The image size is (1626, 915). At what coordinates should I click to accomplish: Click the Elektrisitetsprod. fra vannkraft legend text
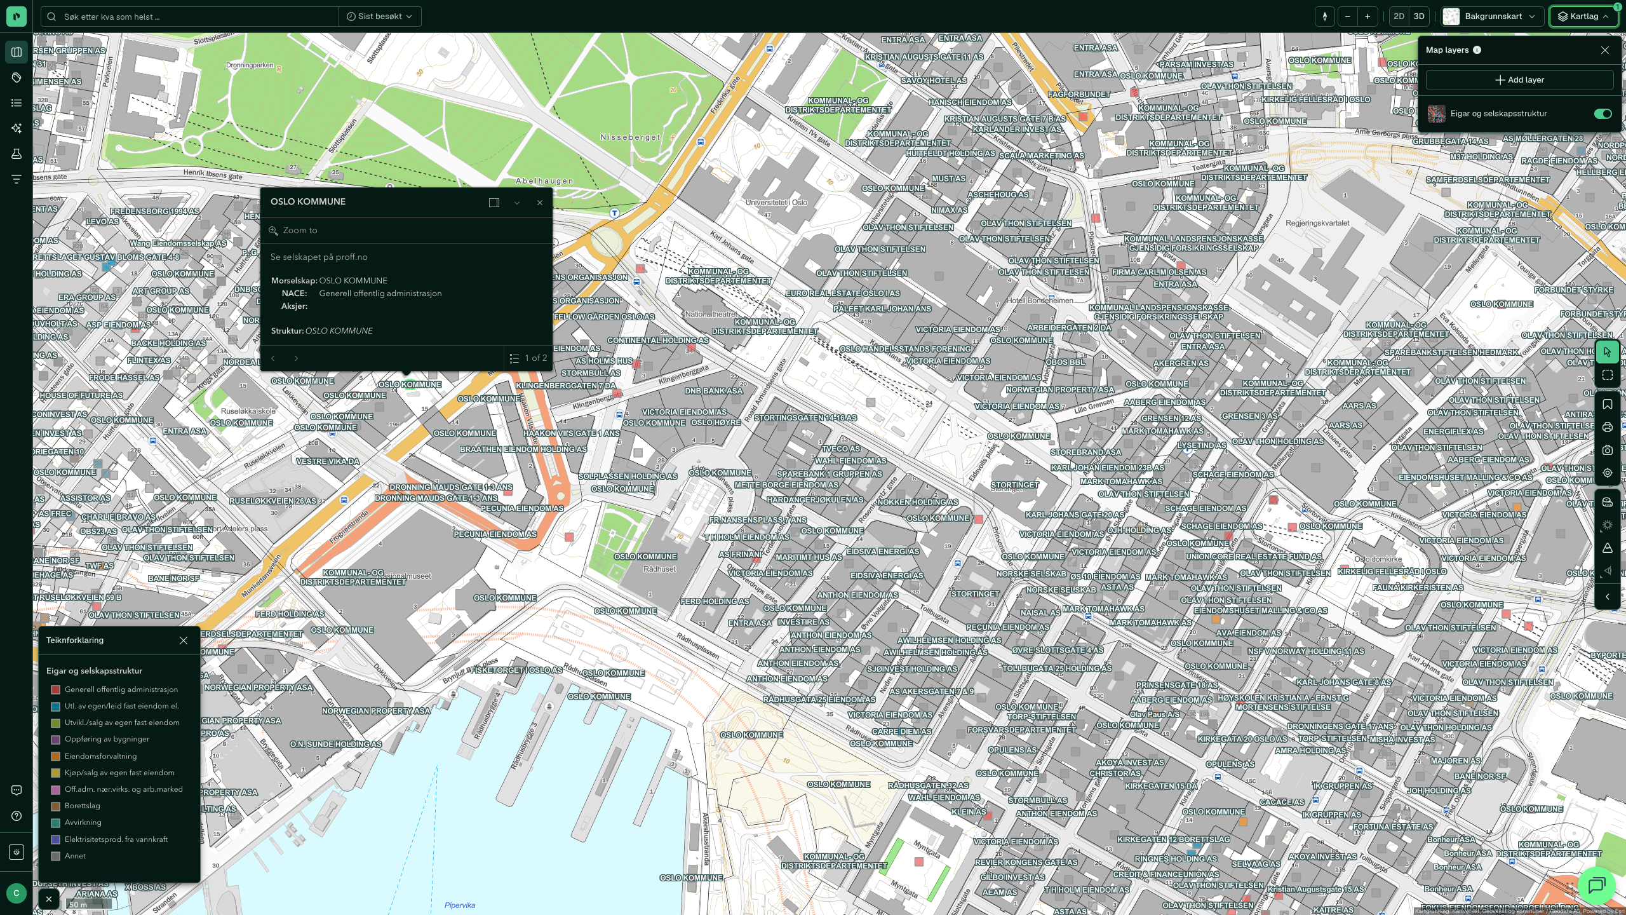(x=116, y=839)
